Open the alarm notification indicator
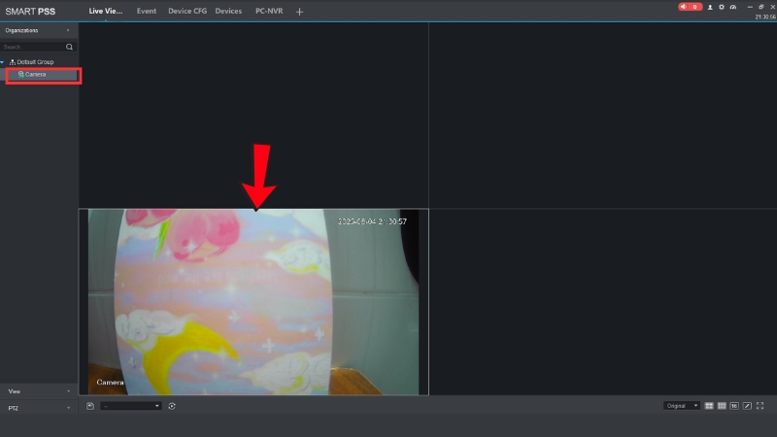Viewport: 777px width, 437px height. tap(690, 7)
